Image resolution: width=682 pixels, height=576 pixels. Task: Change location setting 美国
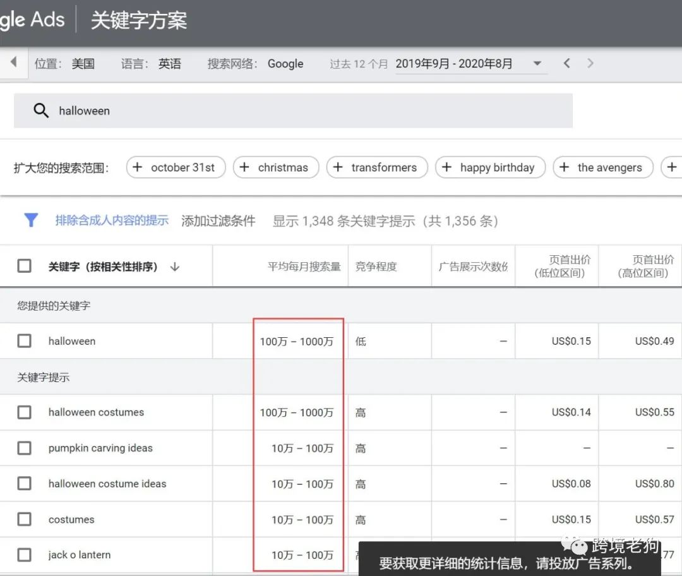(83, 64)
